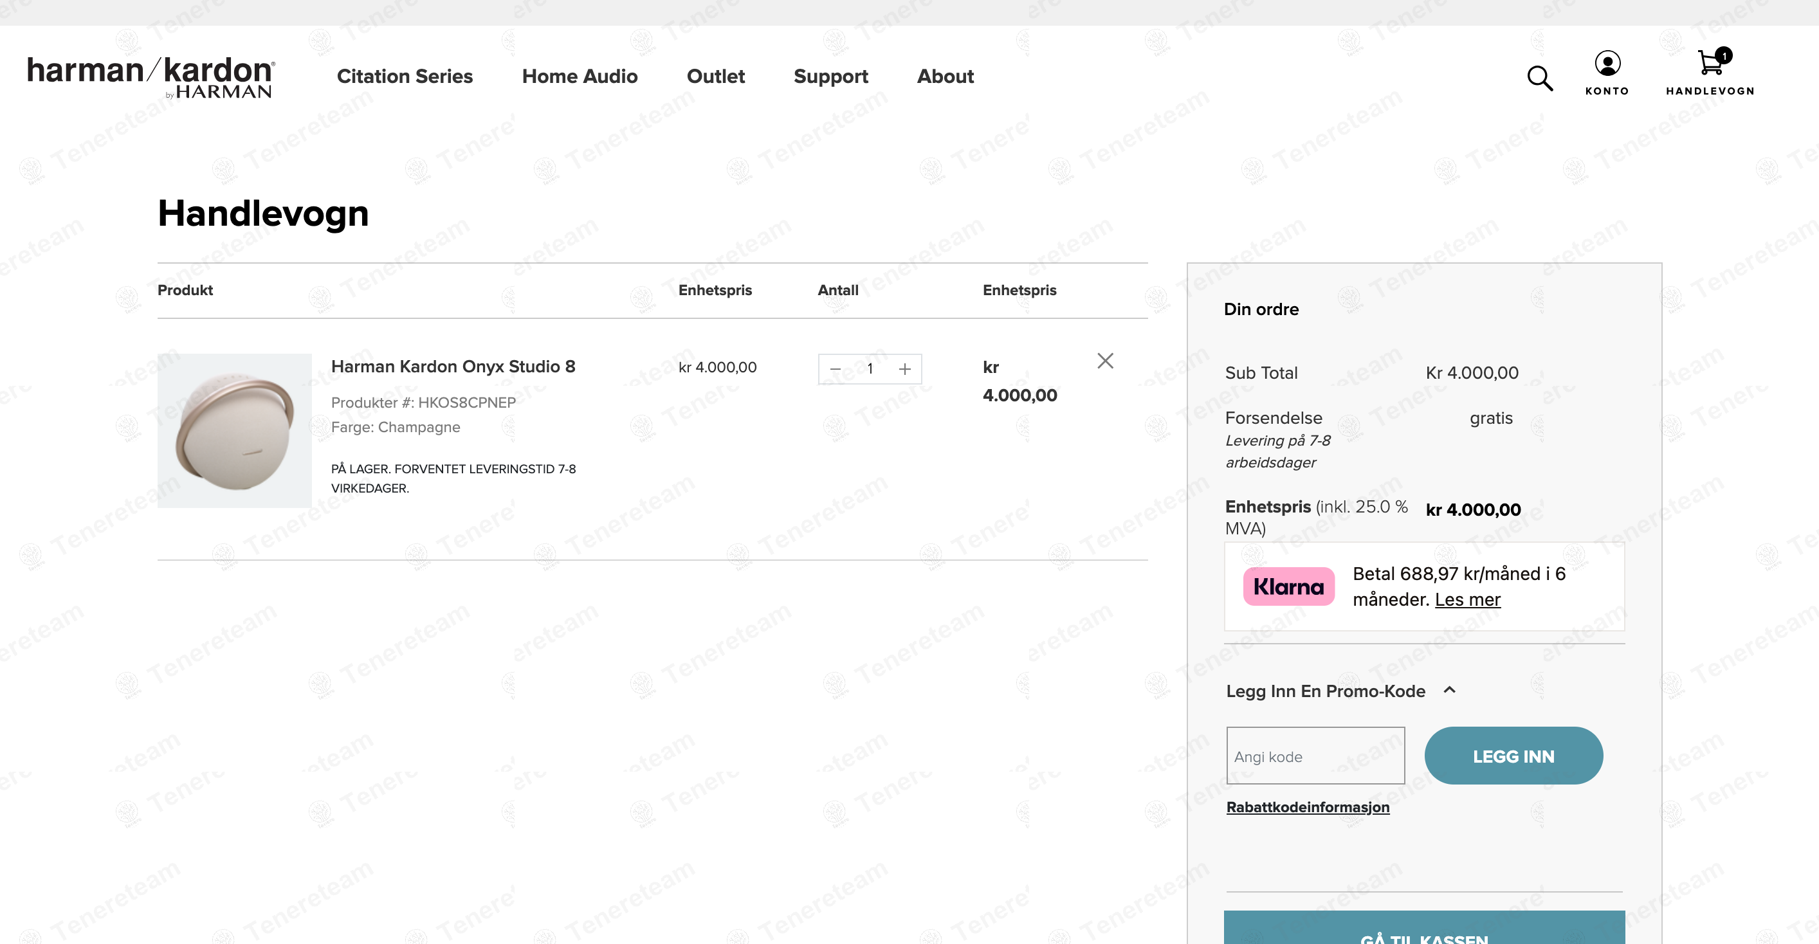Collapse the Legg Inn En Promo-Kode section

pos(1449,690)
